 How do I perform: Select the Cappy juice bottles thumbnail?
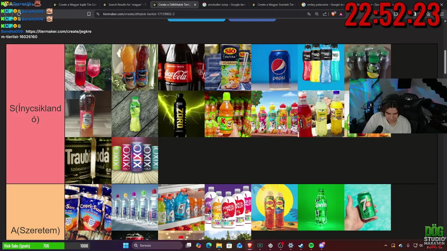[135, 67]
